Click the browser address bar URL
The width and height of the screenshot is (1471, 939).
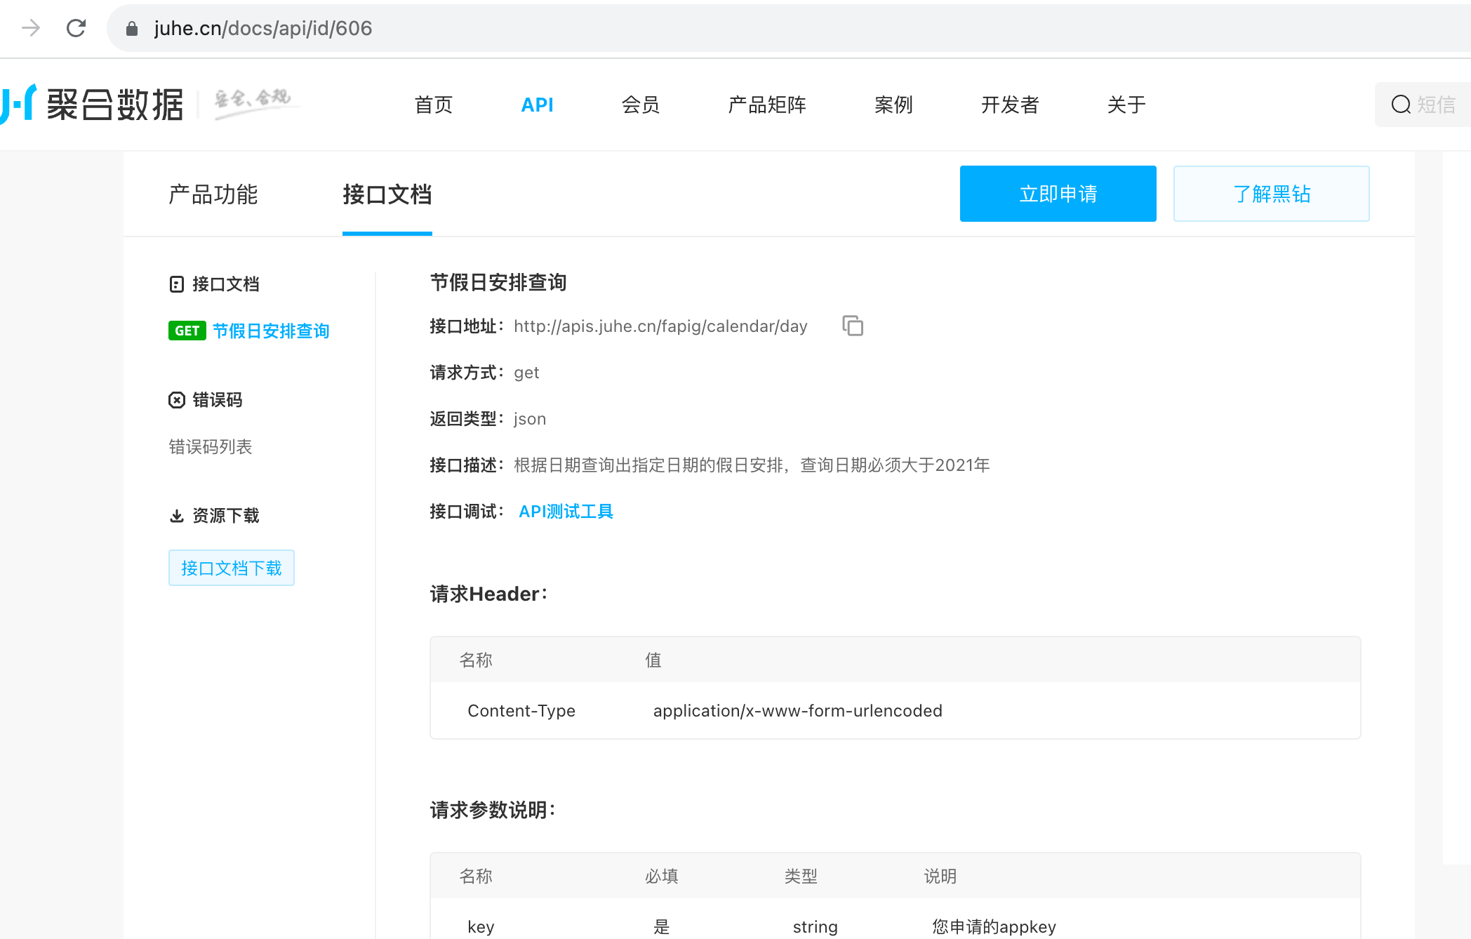263,28
